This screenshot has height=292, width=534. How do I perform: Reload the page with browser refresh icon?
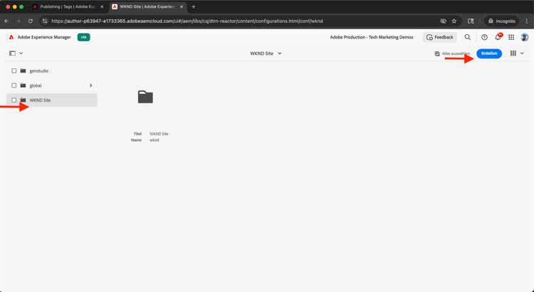(31, 21)
